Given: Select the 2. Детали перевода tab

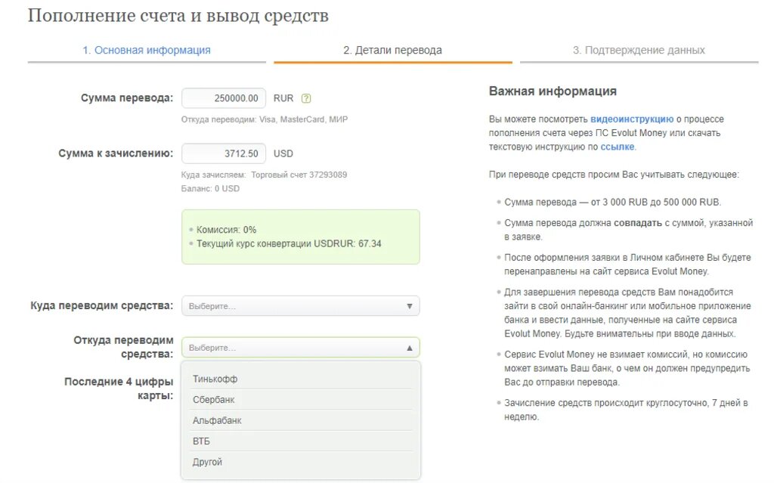Looking at the screenshot, I should 392,50.
